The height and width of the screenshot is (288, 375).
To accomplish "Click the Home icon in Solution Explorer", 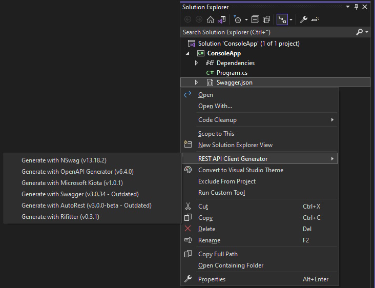I will point(211,19).
